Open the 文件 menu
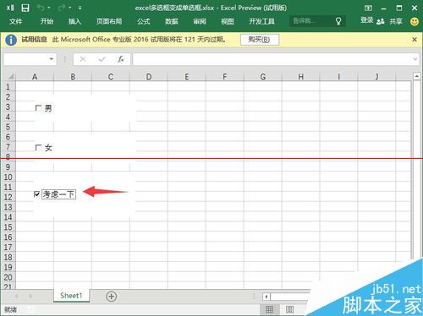423x316 pixels. pyautogui.click(x=16, y=21)
